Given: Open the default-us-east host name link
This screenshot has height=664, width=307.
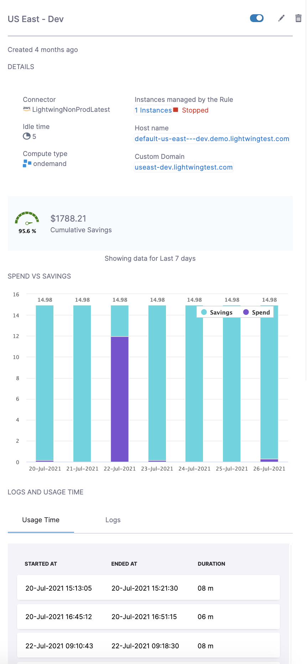Looking at the screenshot, I should click(212, 139).
